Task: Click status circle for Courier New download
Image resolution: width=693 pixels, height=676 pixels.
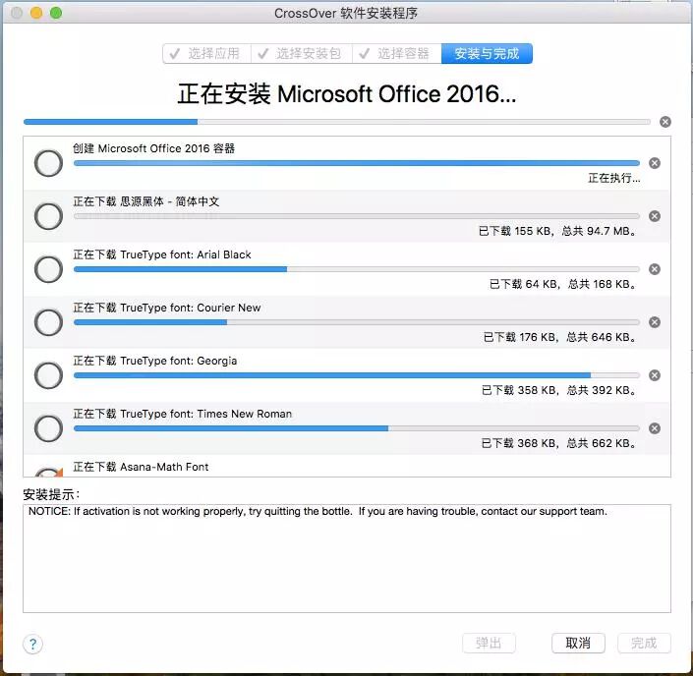Action: pos(48,322)
